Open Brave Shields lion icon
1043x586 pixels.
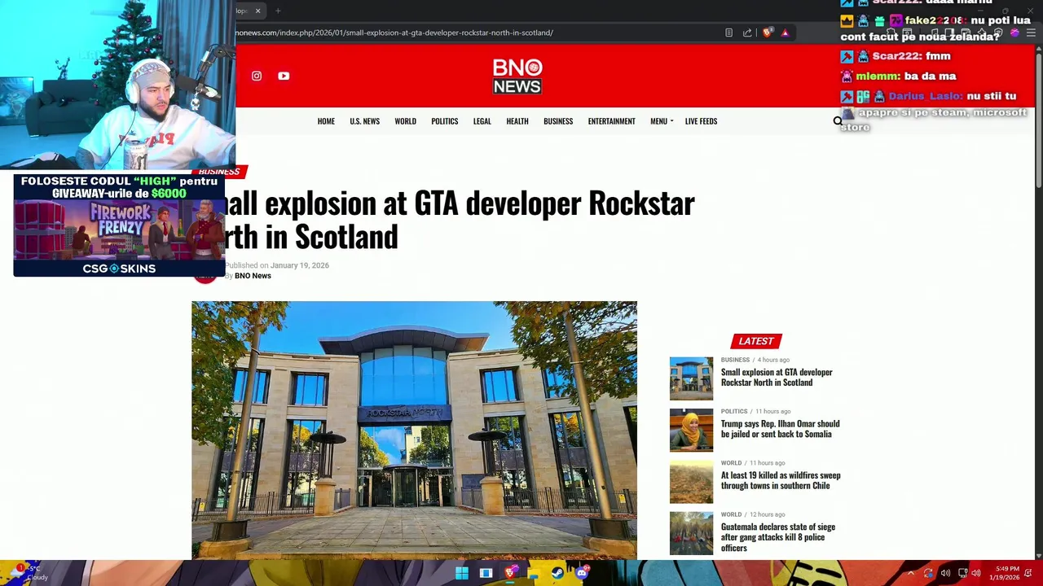(767, 33)
